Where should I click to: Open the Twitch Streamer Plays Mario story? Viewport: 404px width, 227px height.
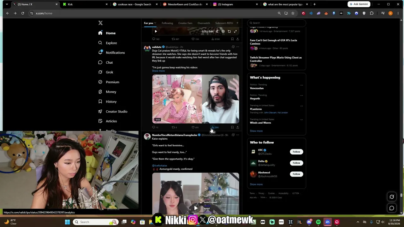click(x=276, y=61)
